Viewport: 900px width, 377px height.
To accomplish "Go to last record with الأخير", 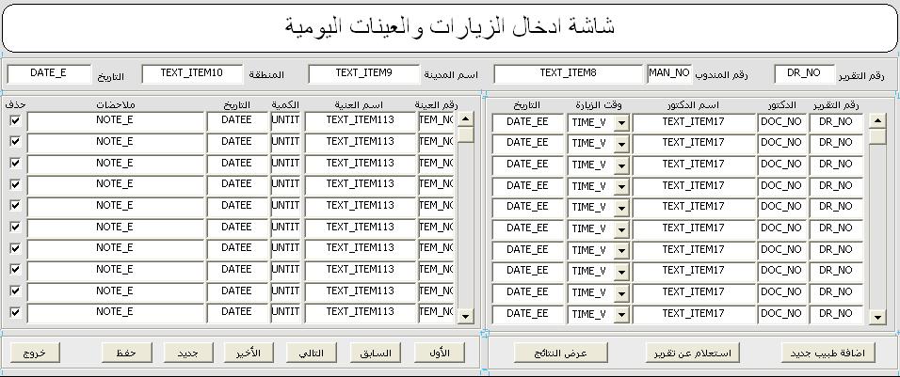I will pos(249,352).
